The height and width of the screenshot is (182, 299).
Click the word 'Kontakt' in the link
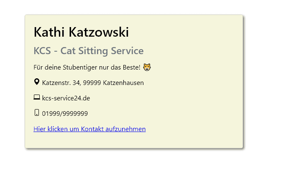coord(92,129)
